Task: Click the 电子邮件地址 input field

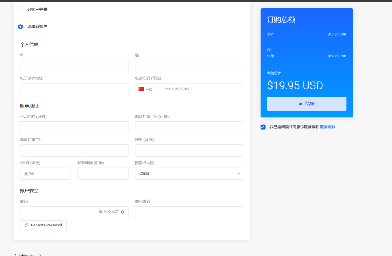Action: 74,89
